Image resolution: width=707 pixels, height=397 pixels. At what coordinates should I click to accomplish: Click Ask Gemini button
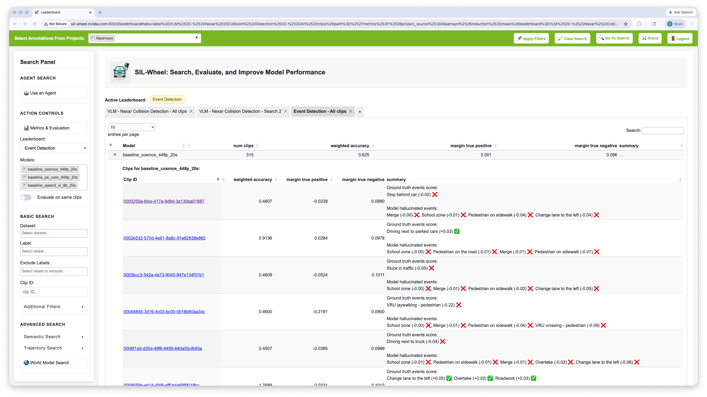(681, 12)
